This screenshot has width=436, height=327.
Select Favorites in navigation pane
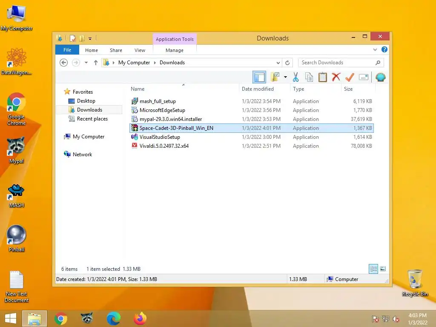(83, 92)
